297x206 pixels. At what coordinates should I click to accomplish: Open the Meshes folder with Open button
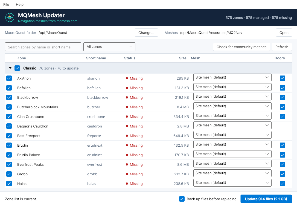point(284,33)
